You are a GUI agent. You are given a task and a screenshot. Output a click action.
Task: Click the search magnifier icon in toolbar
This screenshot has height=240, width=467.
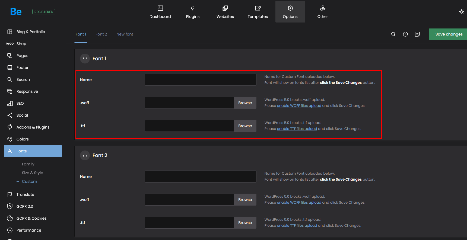coord(393,34)
